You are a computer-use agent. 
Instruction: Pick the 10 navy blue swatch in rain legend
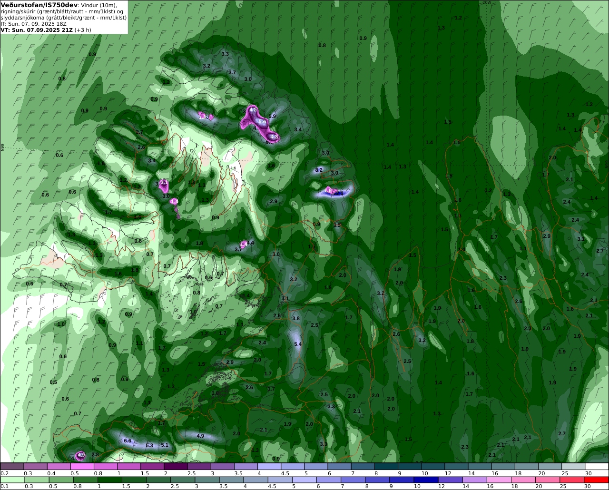pyautogui.click(x=426, y=480)
